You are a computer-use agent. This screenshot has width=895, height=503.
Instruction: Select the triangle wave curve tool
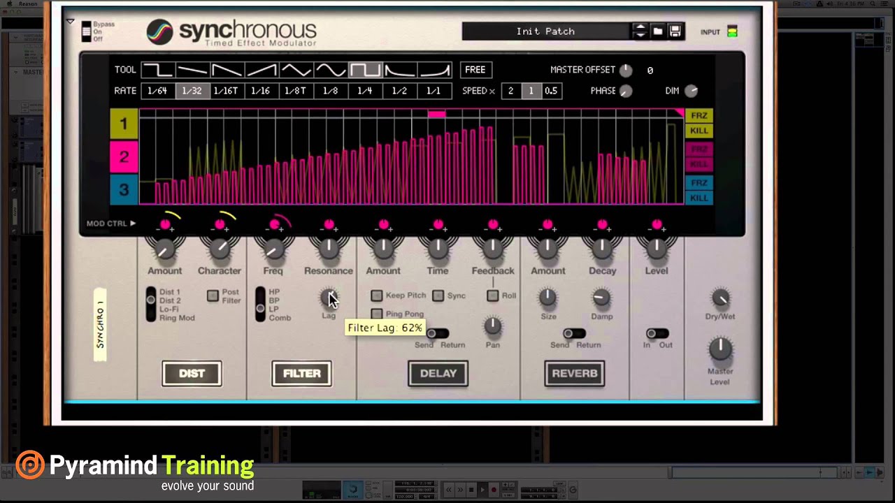click(x=296, y=70)
